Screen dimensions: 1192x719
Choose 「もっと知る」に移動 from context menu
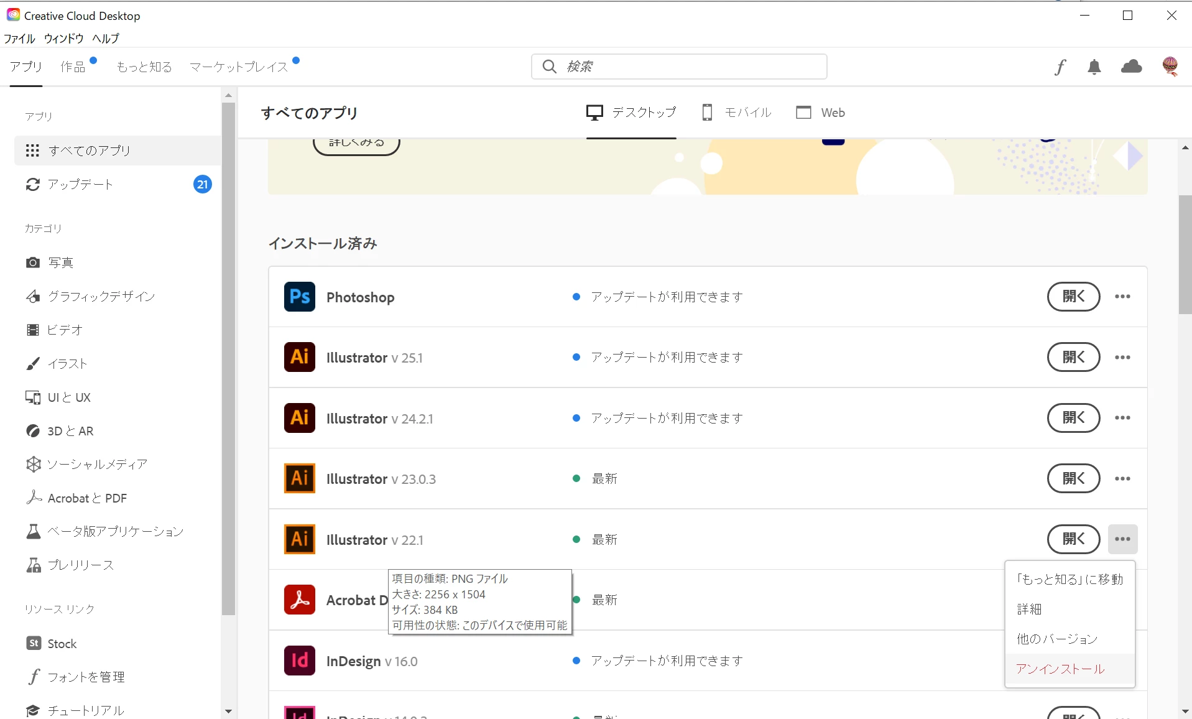(1070, 579)
